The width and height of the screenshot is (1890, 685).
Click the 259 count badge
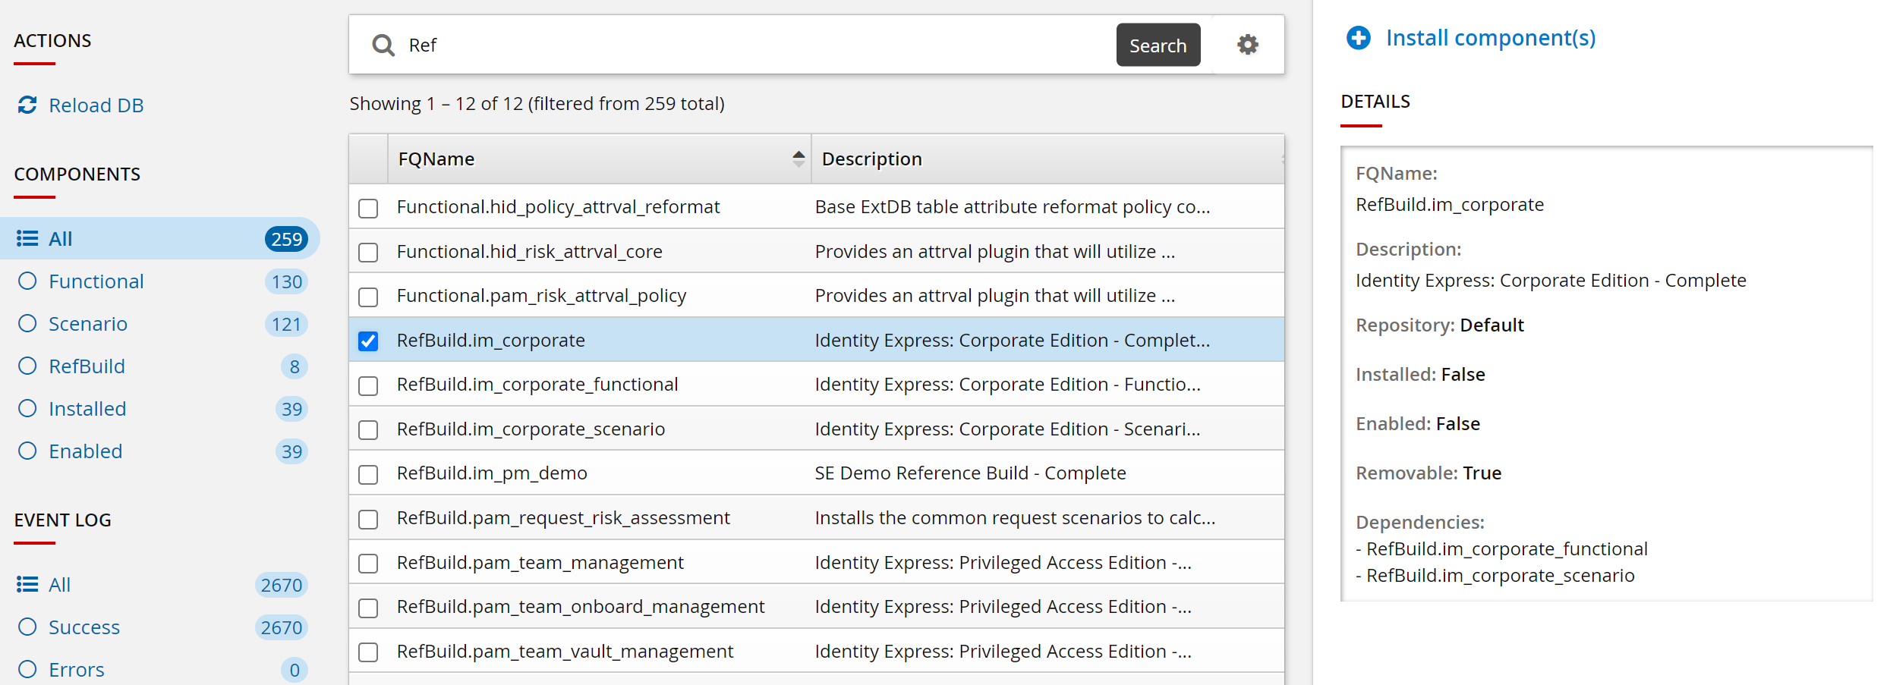286,239
